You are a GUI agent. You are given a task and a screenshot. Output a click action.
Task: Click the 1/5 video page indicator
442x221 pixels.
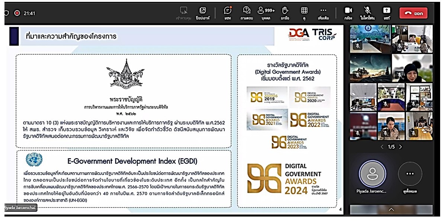coord(391,147)
